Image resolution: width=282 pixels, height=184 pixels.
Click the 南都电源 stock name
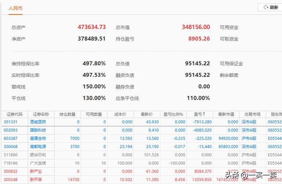(38, 147)
